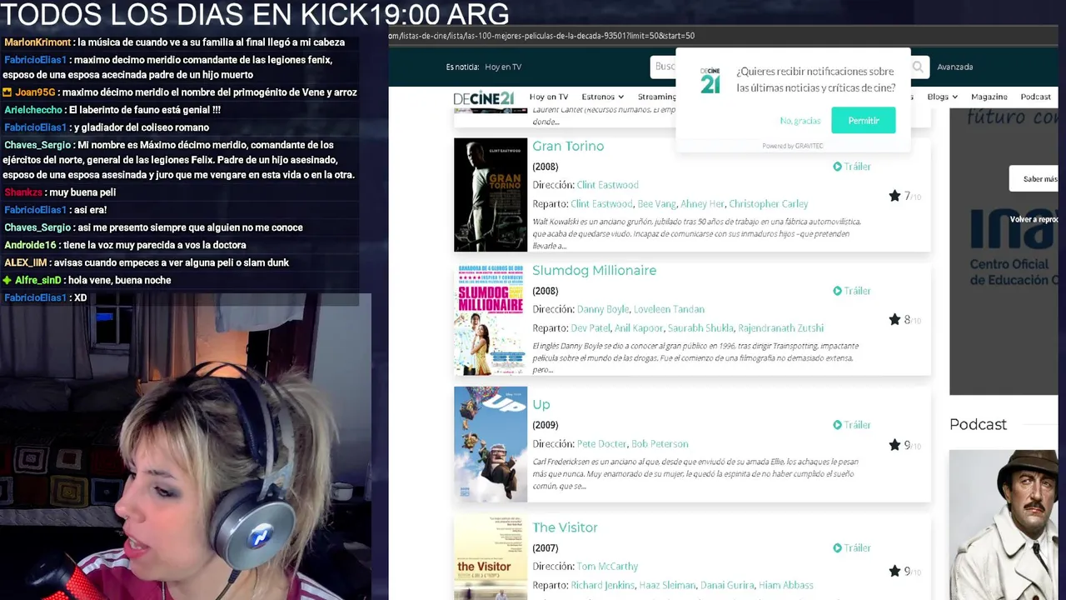The width and height of the screenshot is (1066, 600).
Task: Open the Podcast menu item
Action: 1036,97
